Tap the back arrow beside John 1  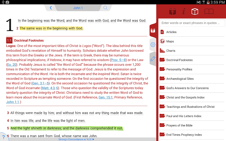pos(51,8)
